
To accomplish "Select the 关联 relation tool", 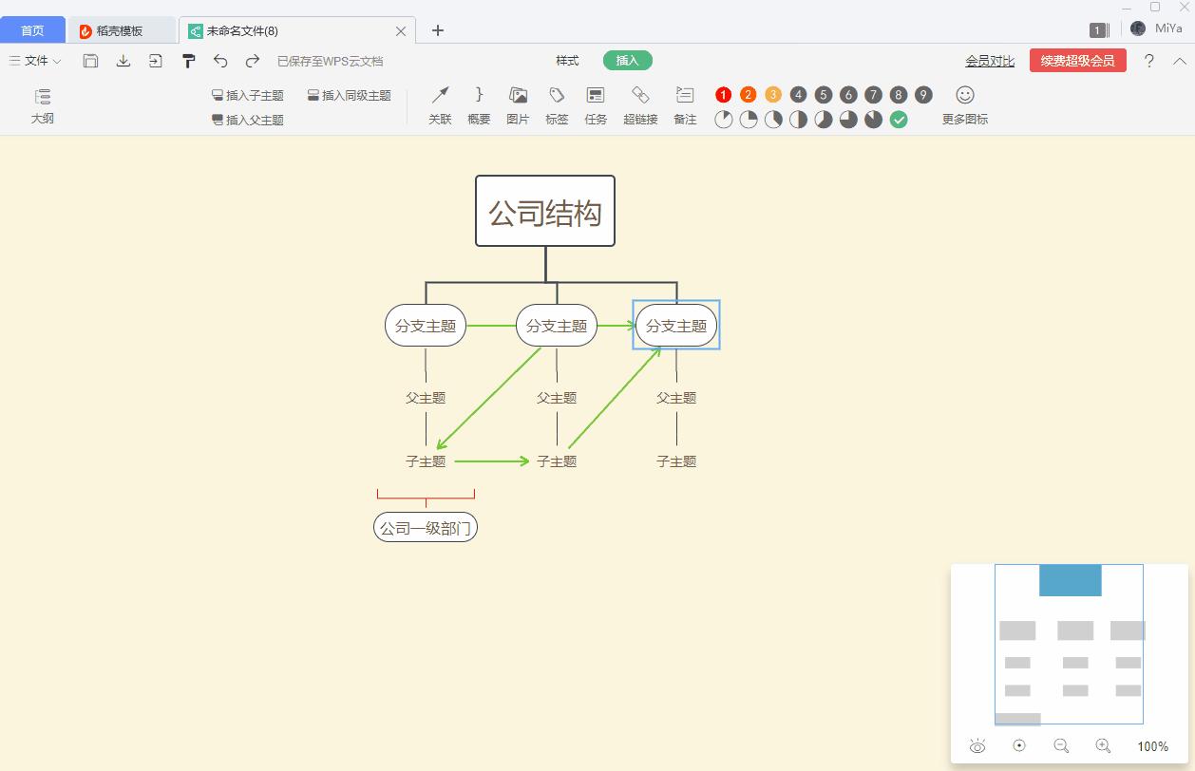I will click(x=439, y=104).
